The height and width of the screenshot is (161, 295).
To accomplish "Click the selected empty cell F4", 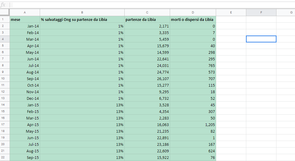I will [x=261, y=39].
